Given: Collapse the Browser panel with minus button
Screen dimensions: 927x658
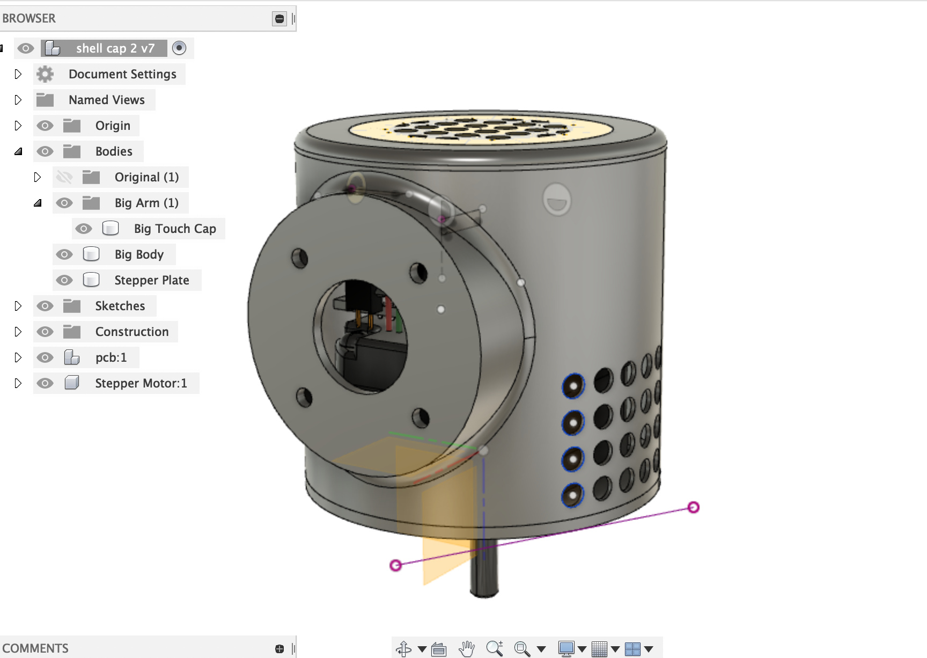Looking at the screenshot, I should (279, 19).
